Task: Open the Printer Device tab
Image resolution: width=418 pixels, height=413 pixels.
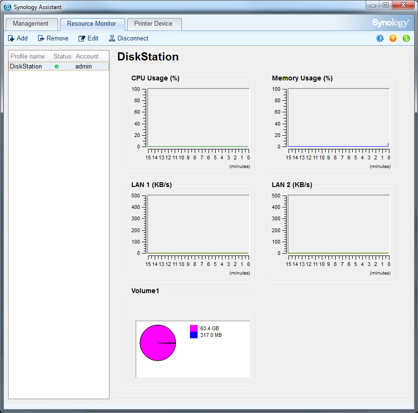Action: point(153,24)
